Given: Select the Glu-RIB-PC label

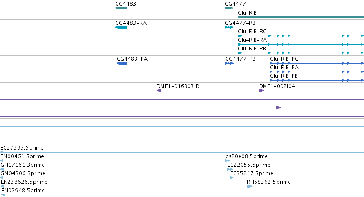Looking at the screenshot, I should [x=284, y=59].
